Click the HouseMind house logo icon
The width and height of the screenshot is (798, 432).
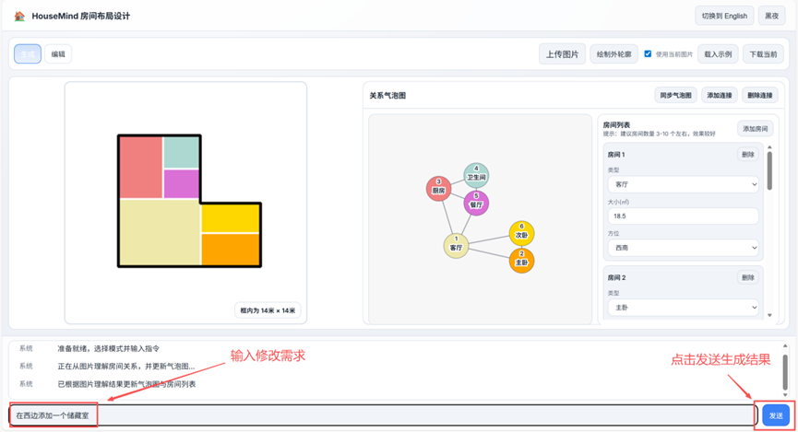tap(19, 16)
